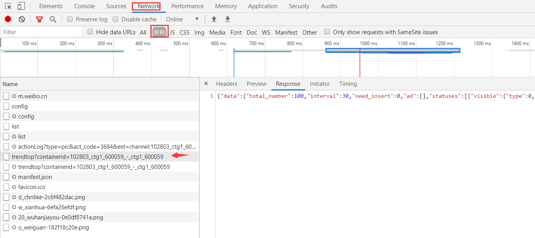Filter requests by JS type
The image size is (535, 238).
172,32
